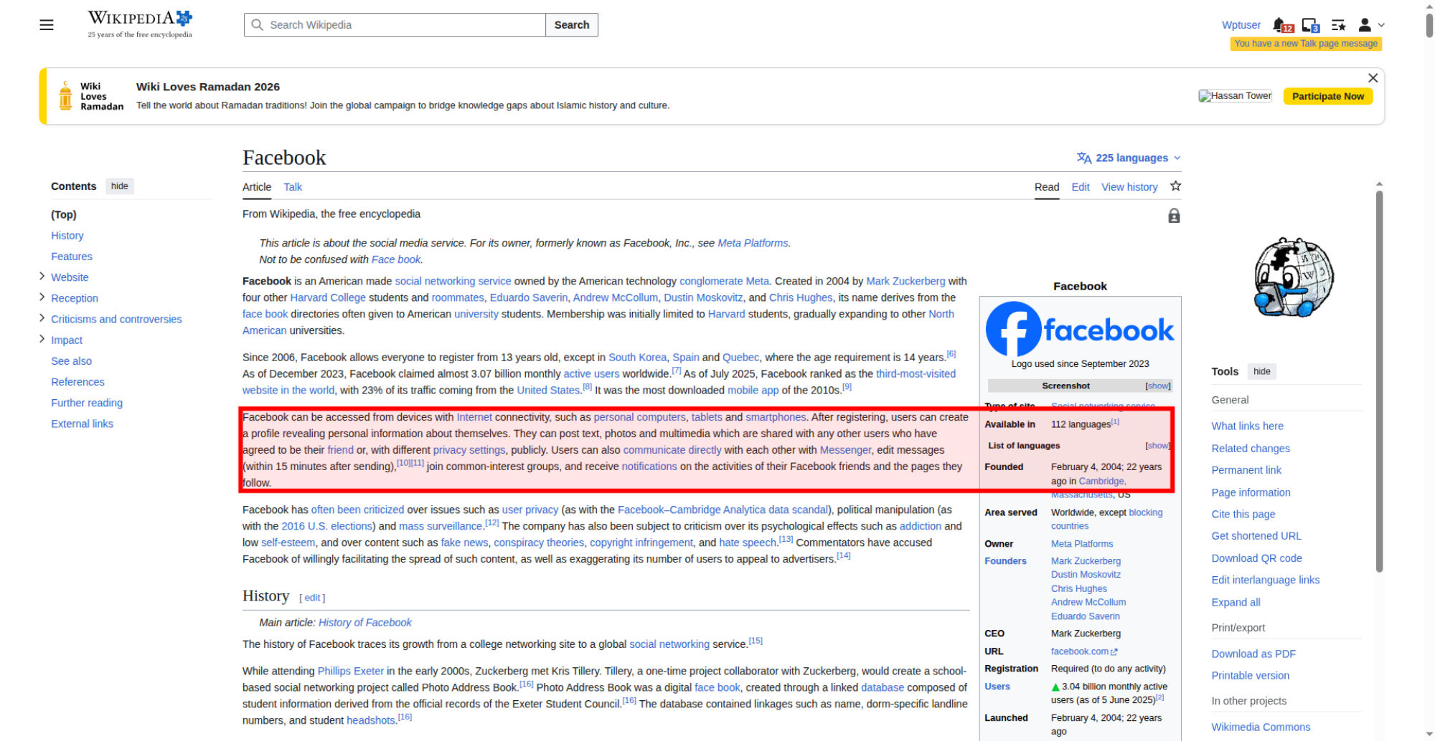This screenshot has height=741, width=1435.
Task: Click the Participate Now button
Action: coord(1327,96)
